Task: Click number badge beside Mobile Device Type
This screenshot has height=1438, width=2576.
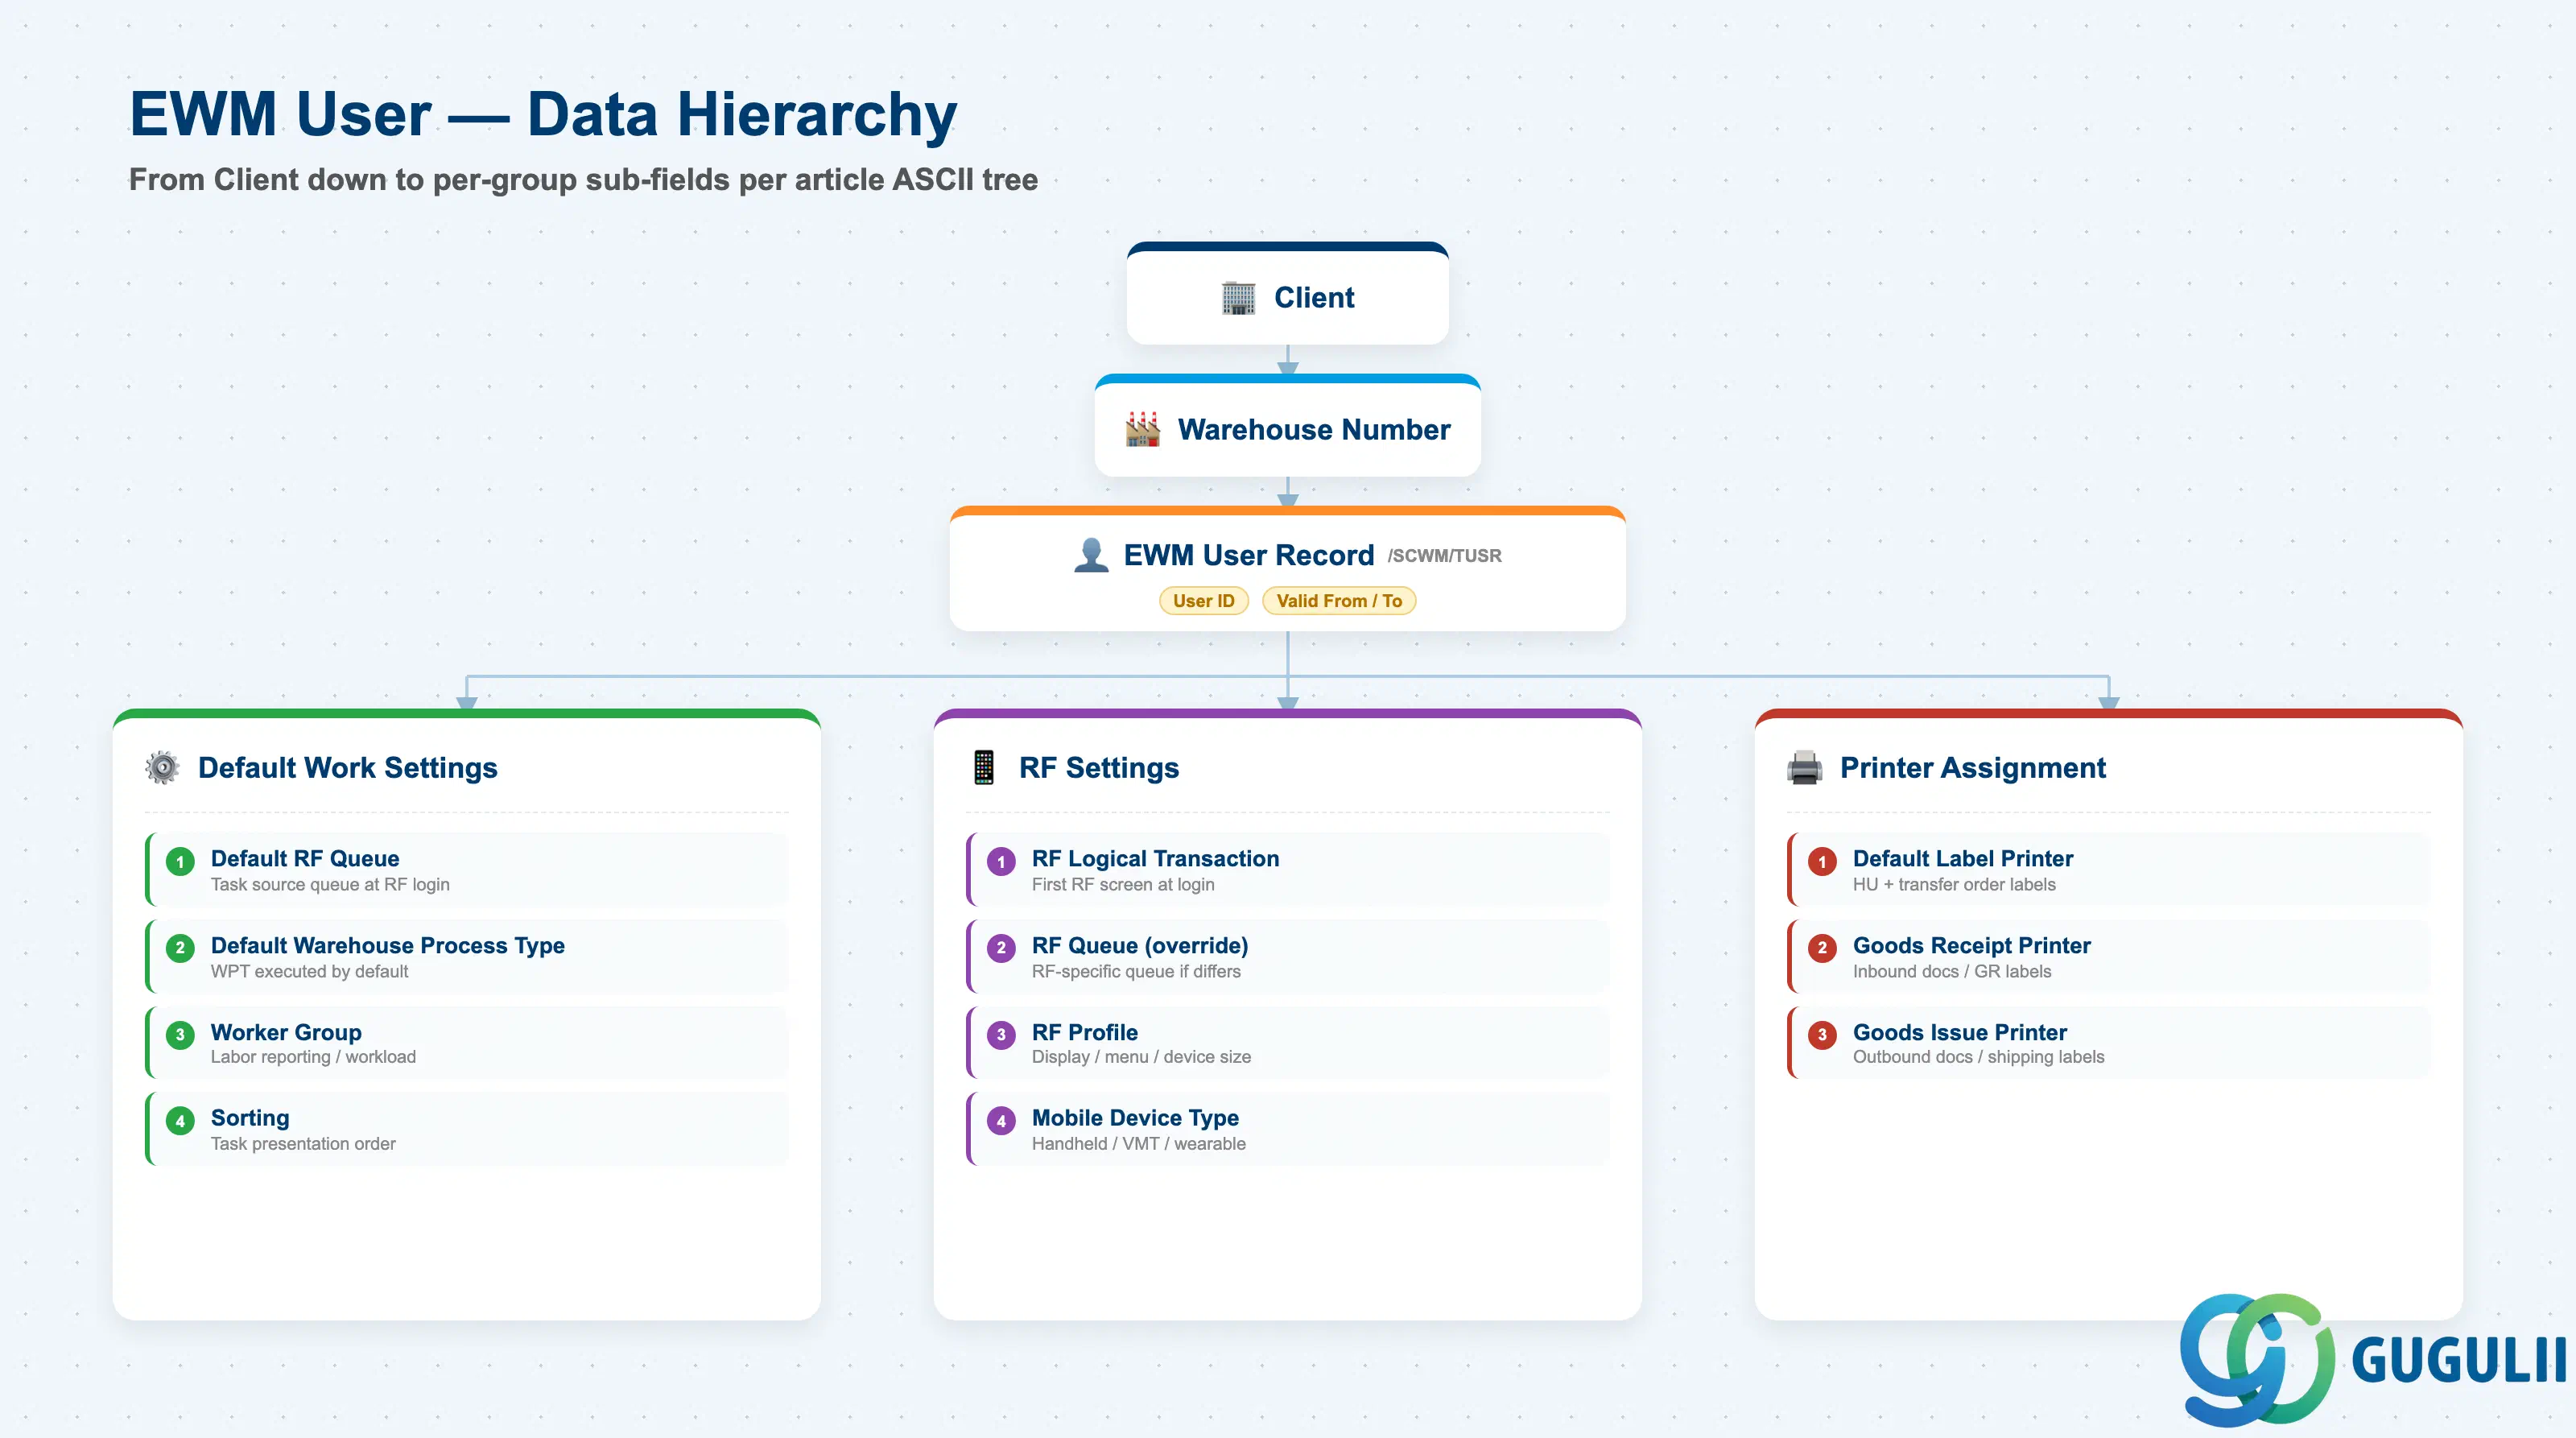Action: point(1001,1121)
